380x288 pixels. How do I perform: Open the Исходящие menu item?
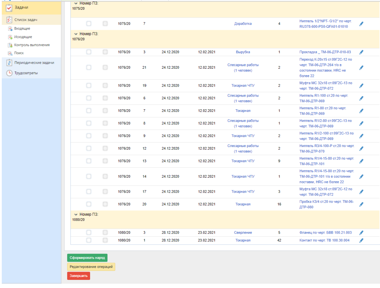(23, 37)
